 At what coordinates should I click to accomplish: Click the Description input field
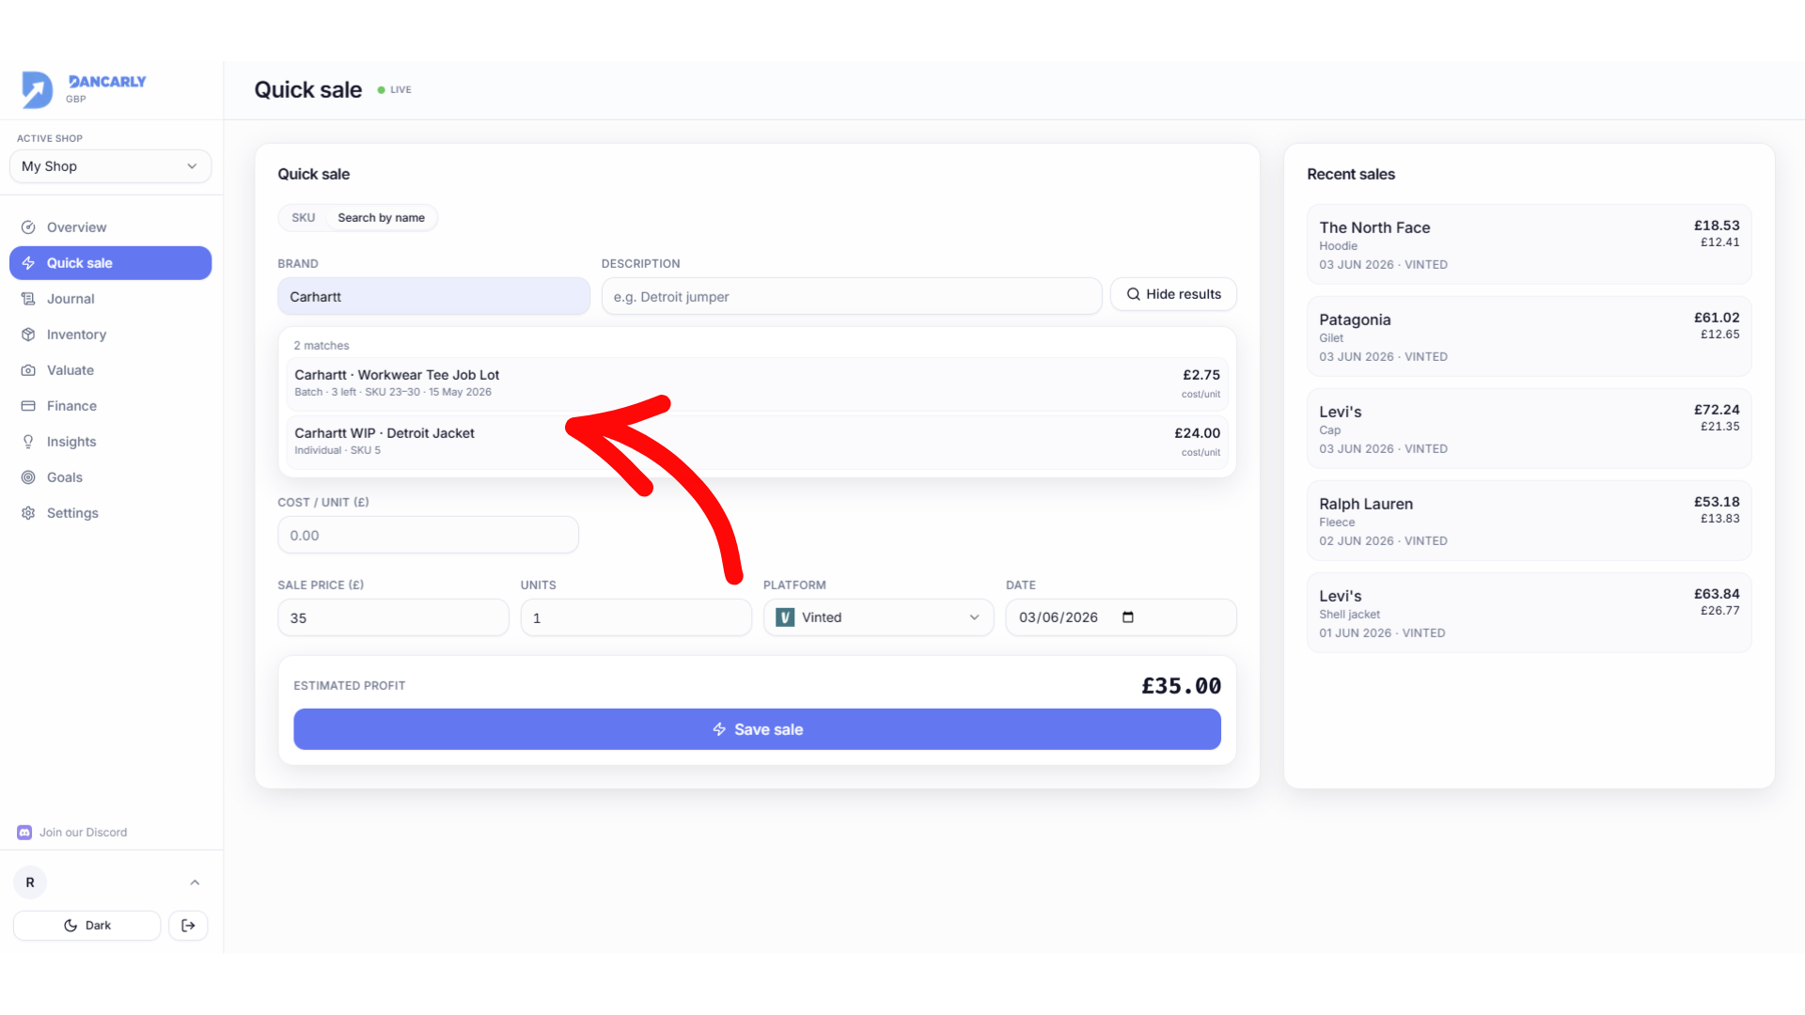click(x=852, y=296)
